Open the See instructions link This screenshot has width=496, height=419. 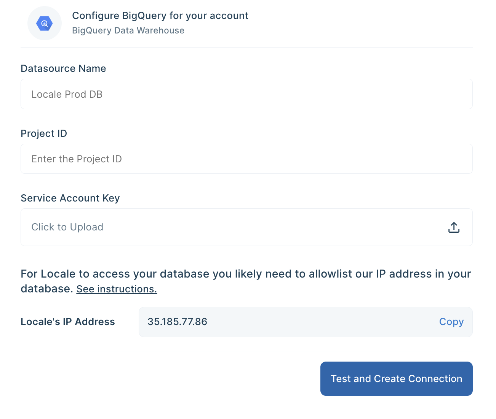pyautogui.click(x=117, y=289)
